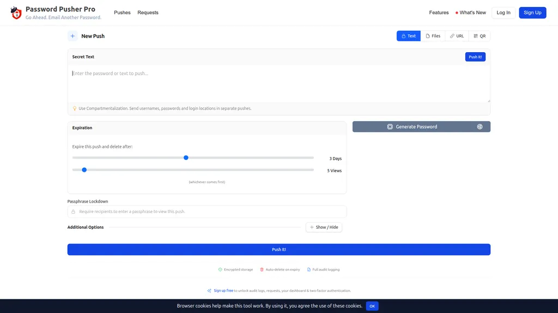
Task: Expand Additional Options with Show / Hide
Action: [x=324, y=227]
